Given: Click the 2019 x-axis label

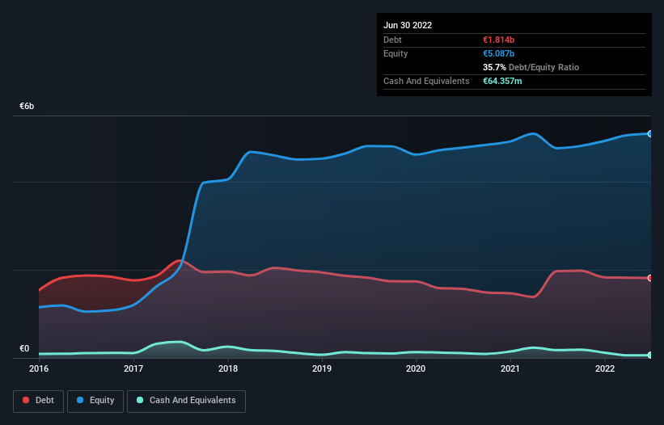Looking at the screenshot, I should [x=322, y=368].
